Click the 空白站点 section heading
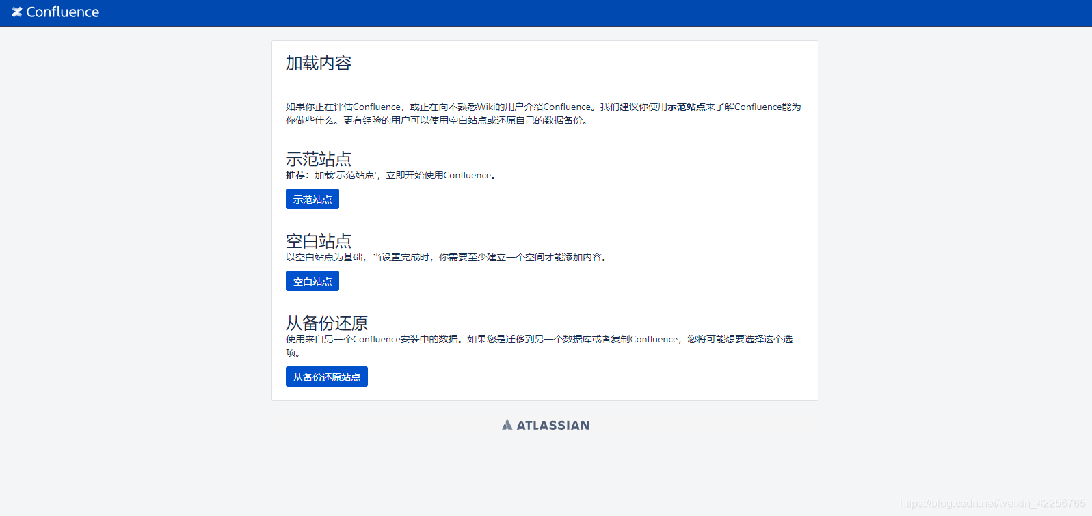1092x516 pixels. pos(319,241)
